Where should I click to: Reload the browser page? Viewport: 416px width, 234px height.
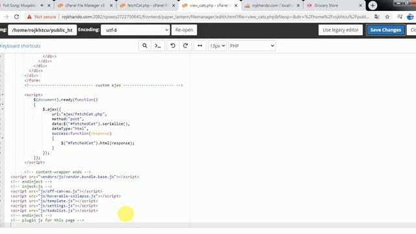[16, 17]
